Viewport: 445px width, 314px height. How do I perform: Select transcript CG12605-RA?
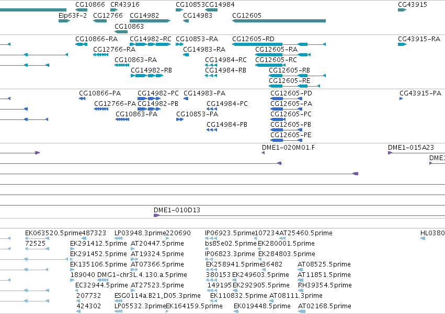tap(277, 49)
